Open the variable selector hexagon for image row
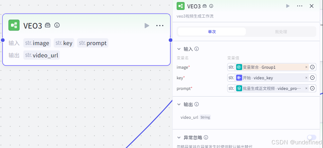 312,67
